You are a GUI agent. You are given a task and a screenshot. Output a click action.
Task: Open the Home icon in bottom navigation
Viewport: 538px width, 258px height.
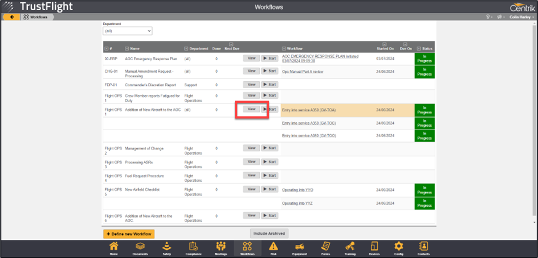click(x=114, y=248)
